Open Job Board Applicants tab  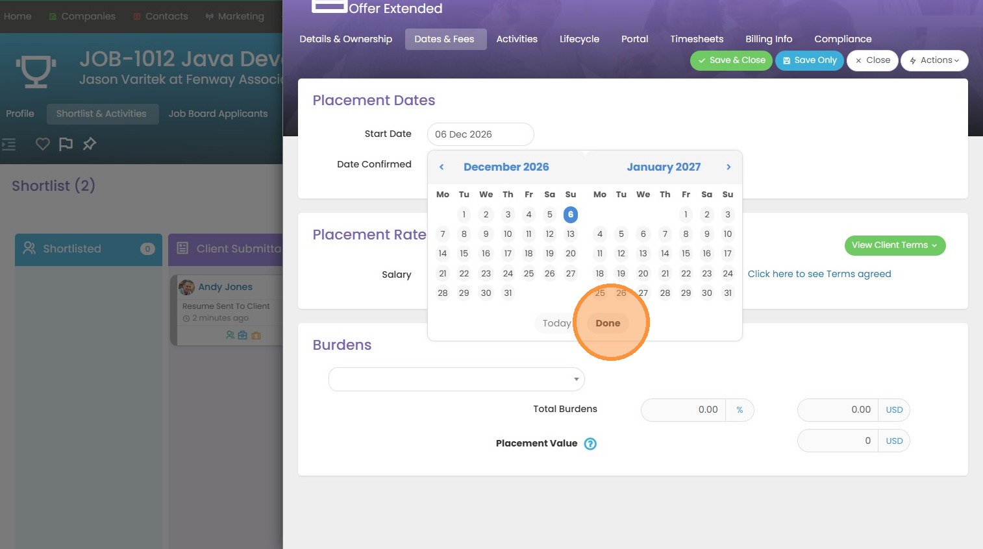pos(218,114)
